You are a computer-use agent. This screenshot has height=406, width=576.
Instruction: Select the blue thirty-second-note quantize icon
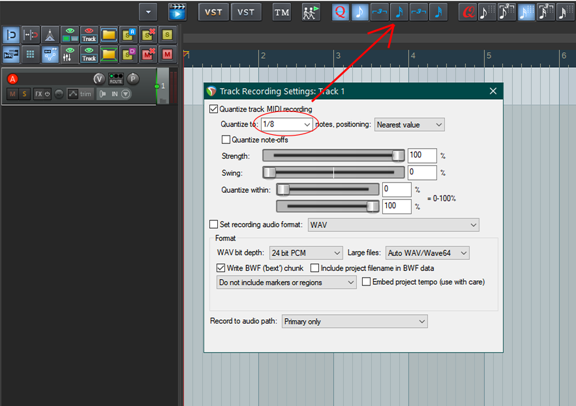click(x=438, y=12)
